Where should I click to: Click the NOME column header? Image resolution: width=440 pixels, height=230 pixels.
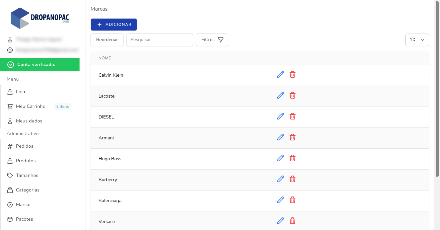click(x=105, y=58)
